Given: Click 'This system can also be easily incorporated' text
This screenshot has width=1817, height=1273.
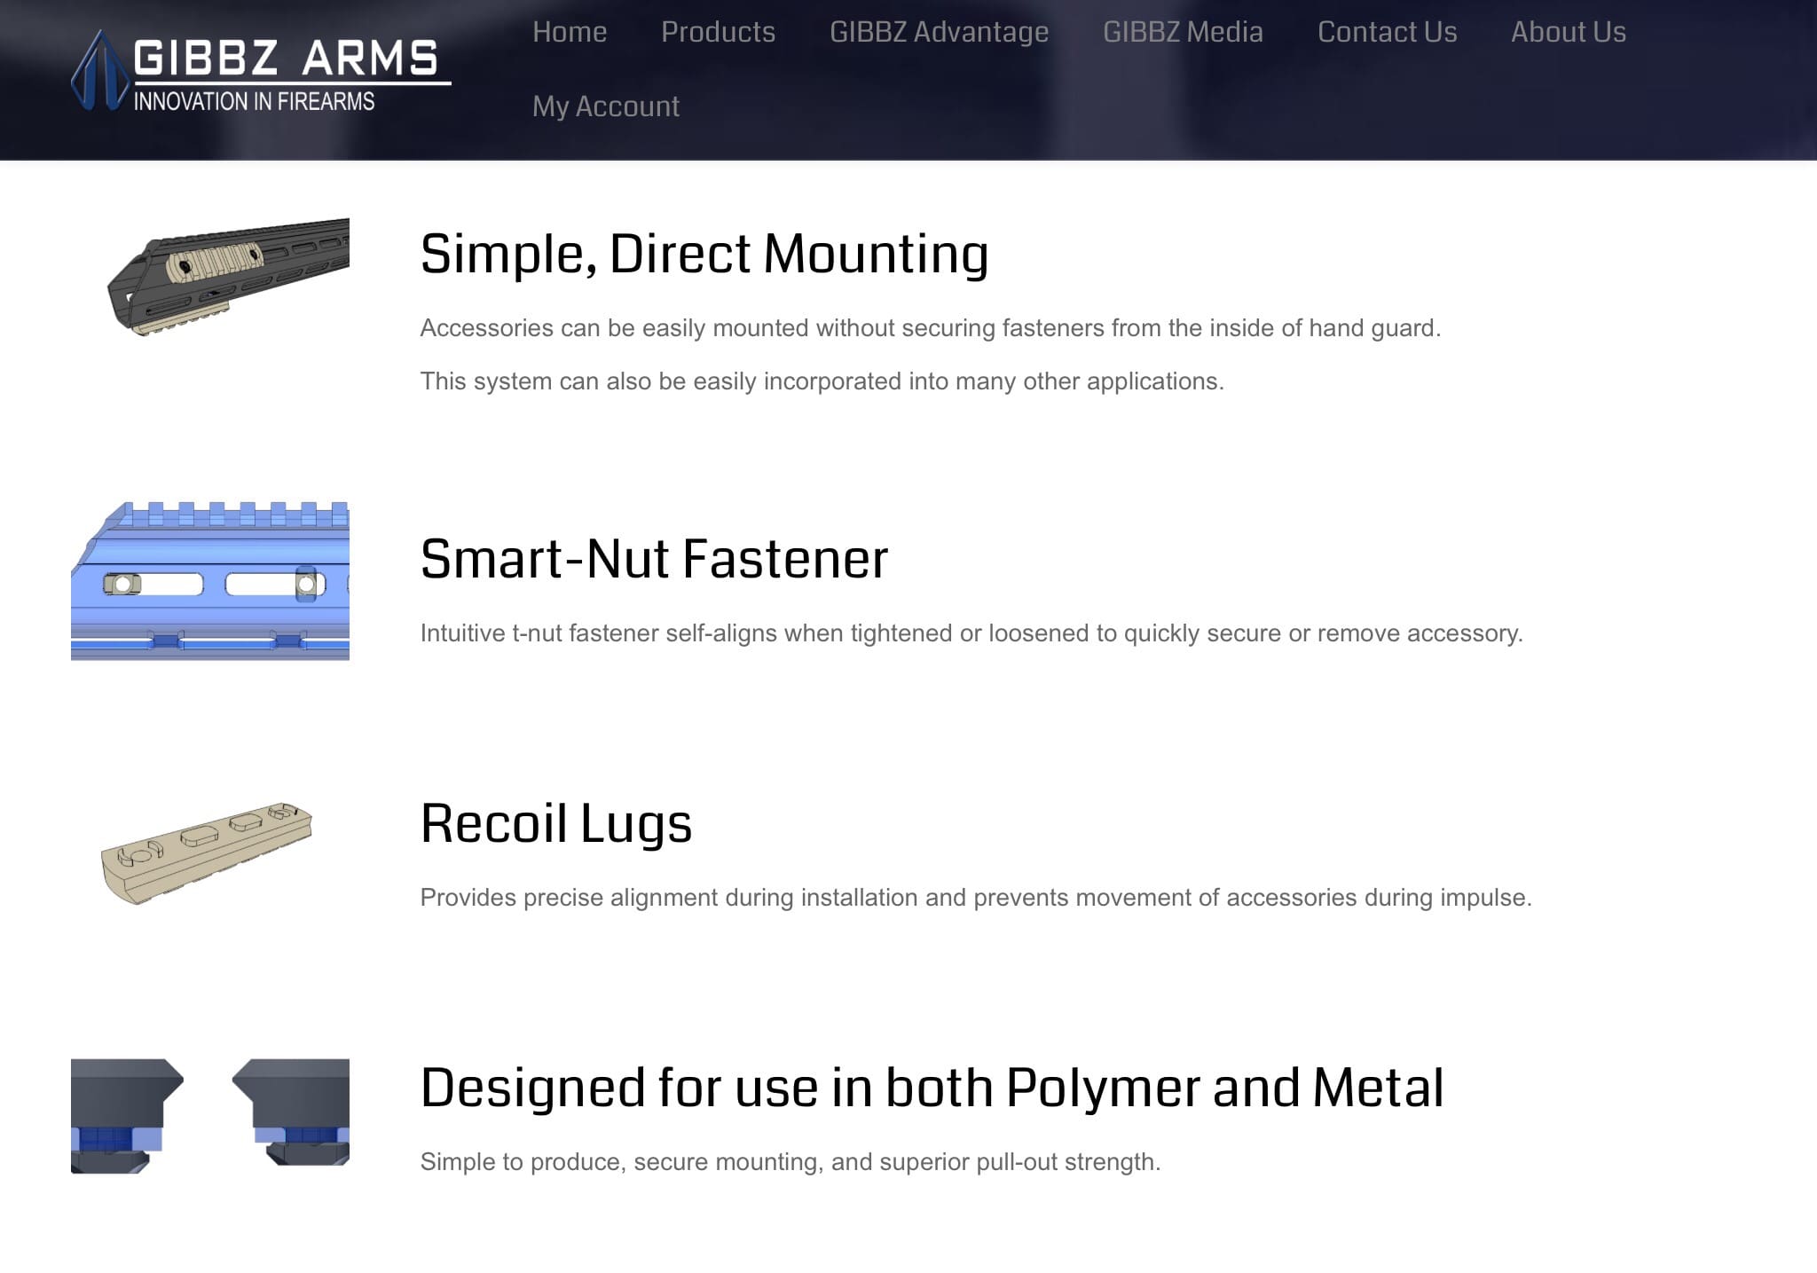Looking at the screenshot, I should point(822,381).
